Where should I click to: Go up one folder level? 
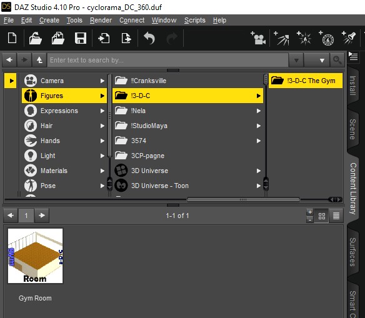point(39,60)
